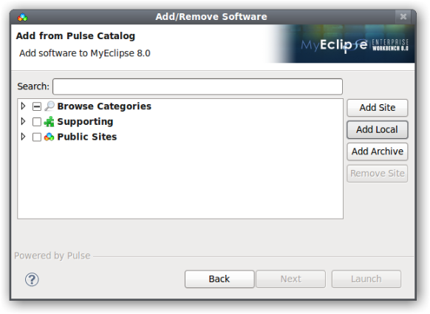Click the Add Site button

click(378, 108)
